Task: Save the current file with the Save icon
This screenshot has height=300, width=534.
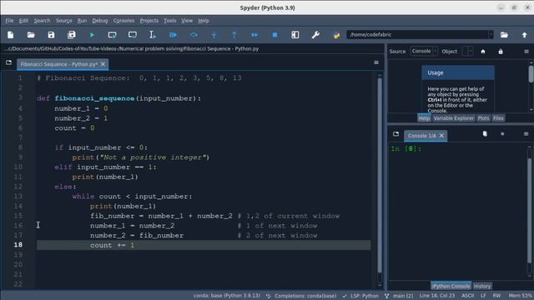Action: pos(51,35)
